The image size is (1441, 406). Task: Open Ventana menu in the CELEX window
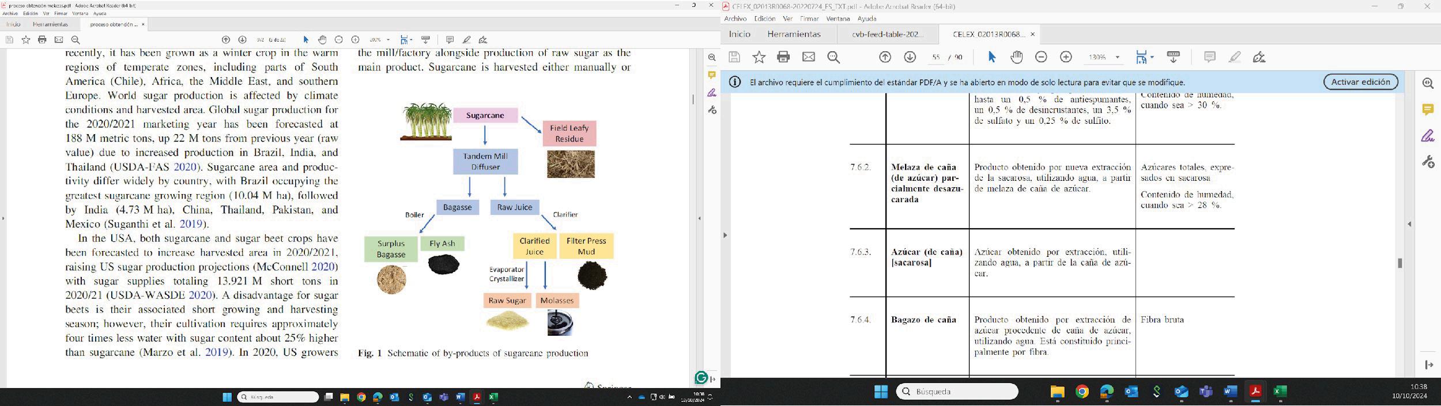click(838, 18)
